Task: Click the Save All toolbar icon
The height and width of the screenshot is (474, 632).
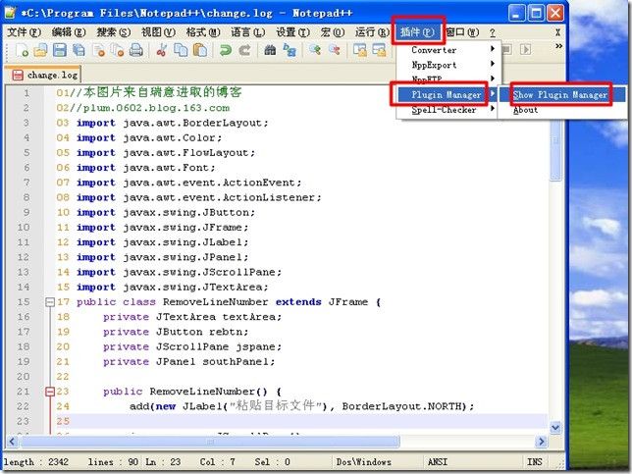Action: [79, 50]
